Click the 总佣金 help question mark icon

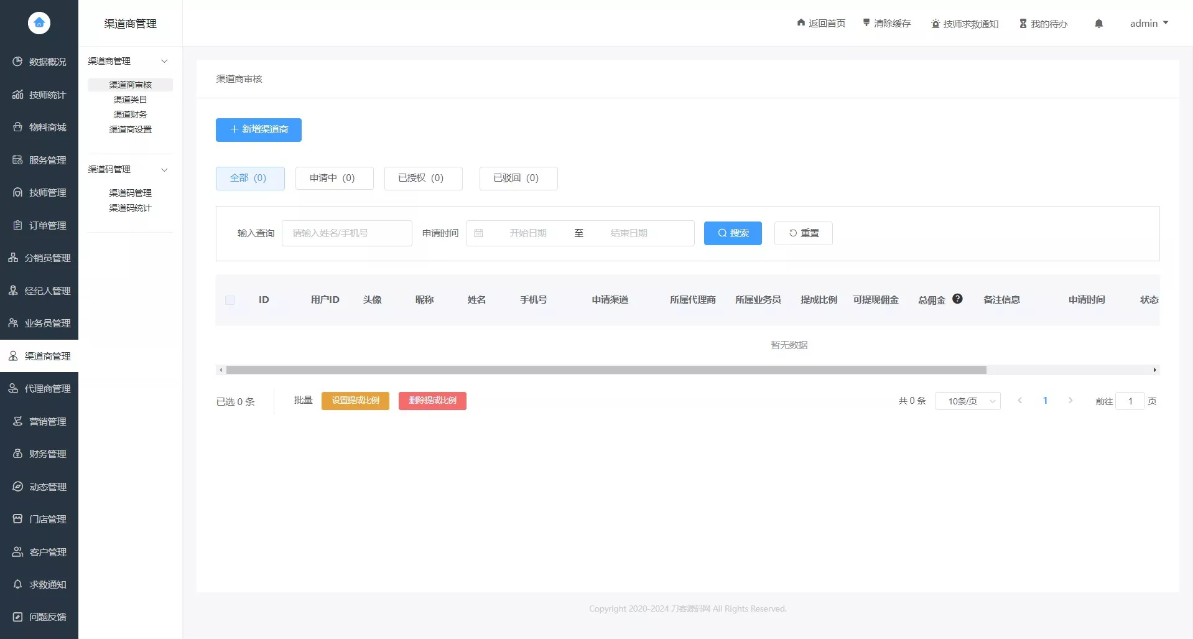click(x=957, y=299)
